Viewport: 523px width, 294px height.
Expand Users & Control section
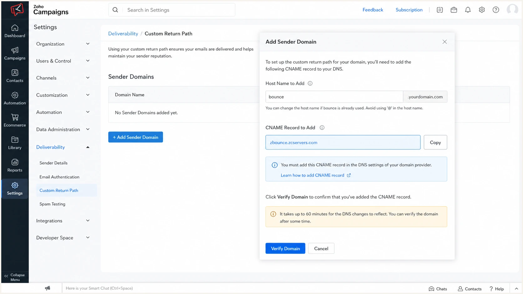click(x=63, y=61)
